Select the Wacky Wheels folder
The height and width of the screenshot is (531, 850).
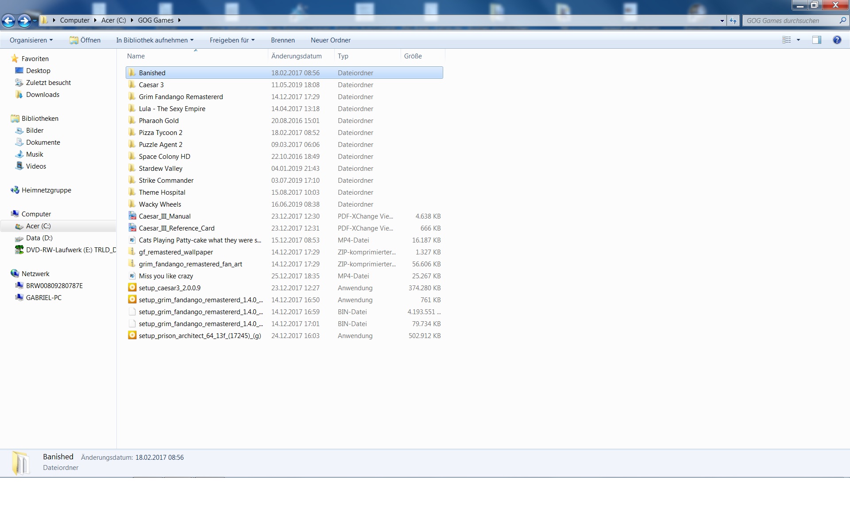click(x=284, y=204)
